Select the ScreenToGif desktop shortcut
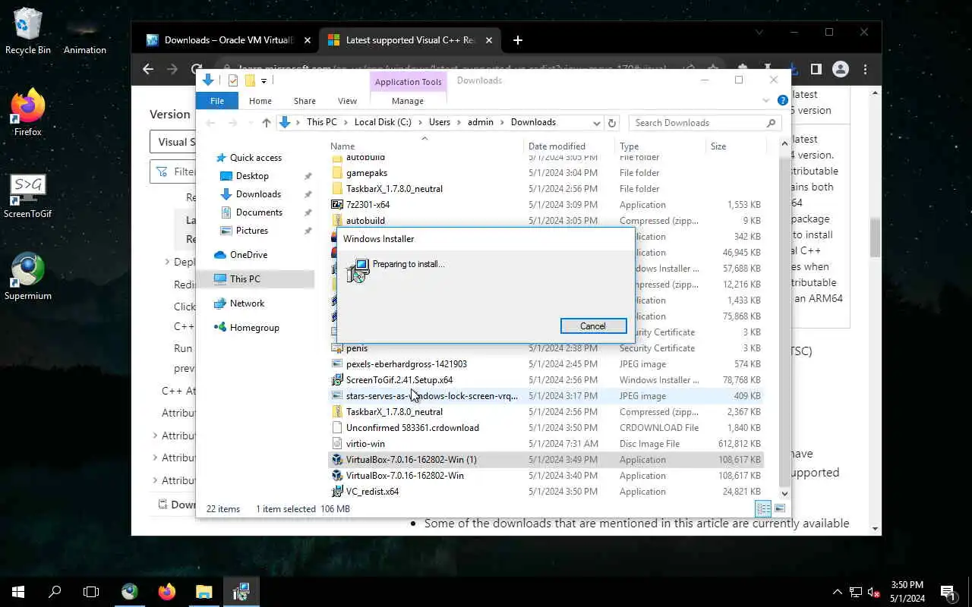The image size is (972, 607). (28, 195)
